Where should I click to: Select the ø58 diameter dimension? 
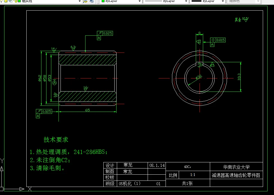click(x=45, y=78)
